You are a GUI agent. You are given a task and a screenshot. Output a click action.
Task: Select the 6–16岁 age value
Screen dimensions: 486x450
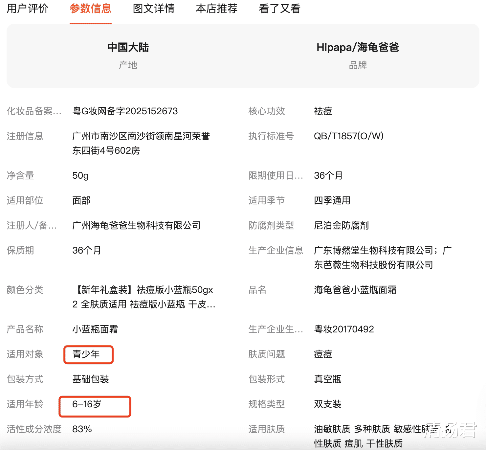pos(87,404)
